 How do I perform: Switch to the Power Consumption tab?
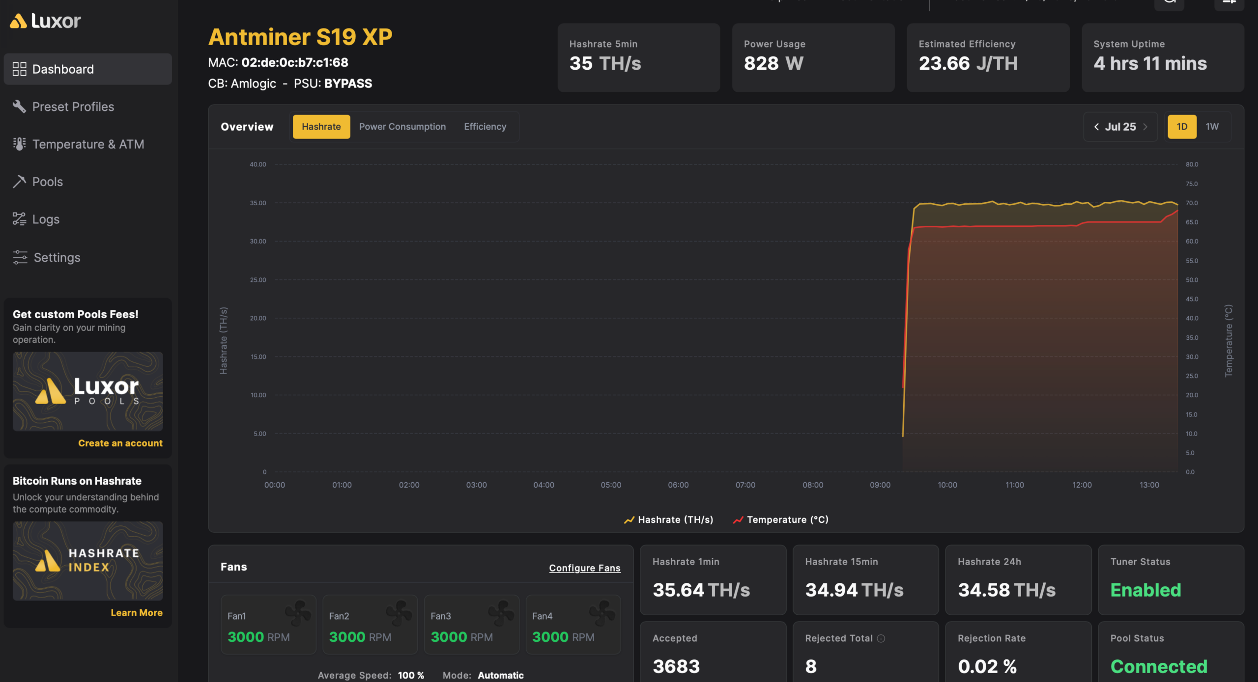[x=402, y=127]
